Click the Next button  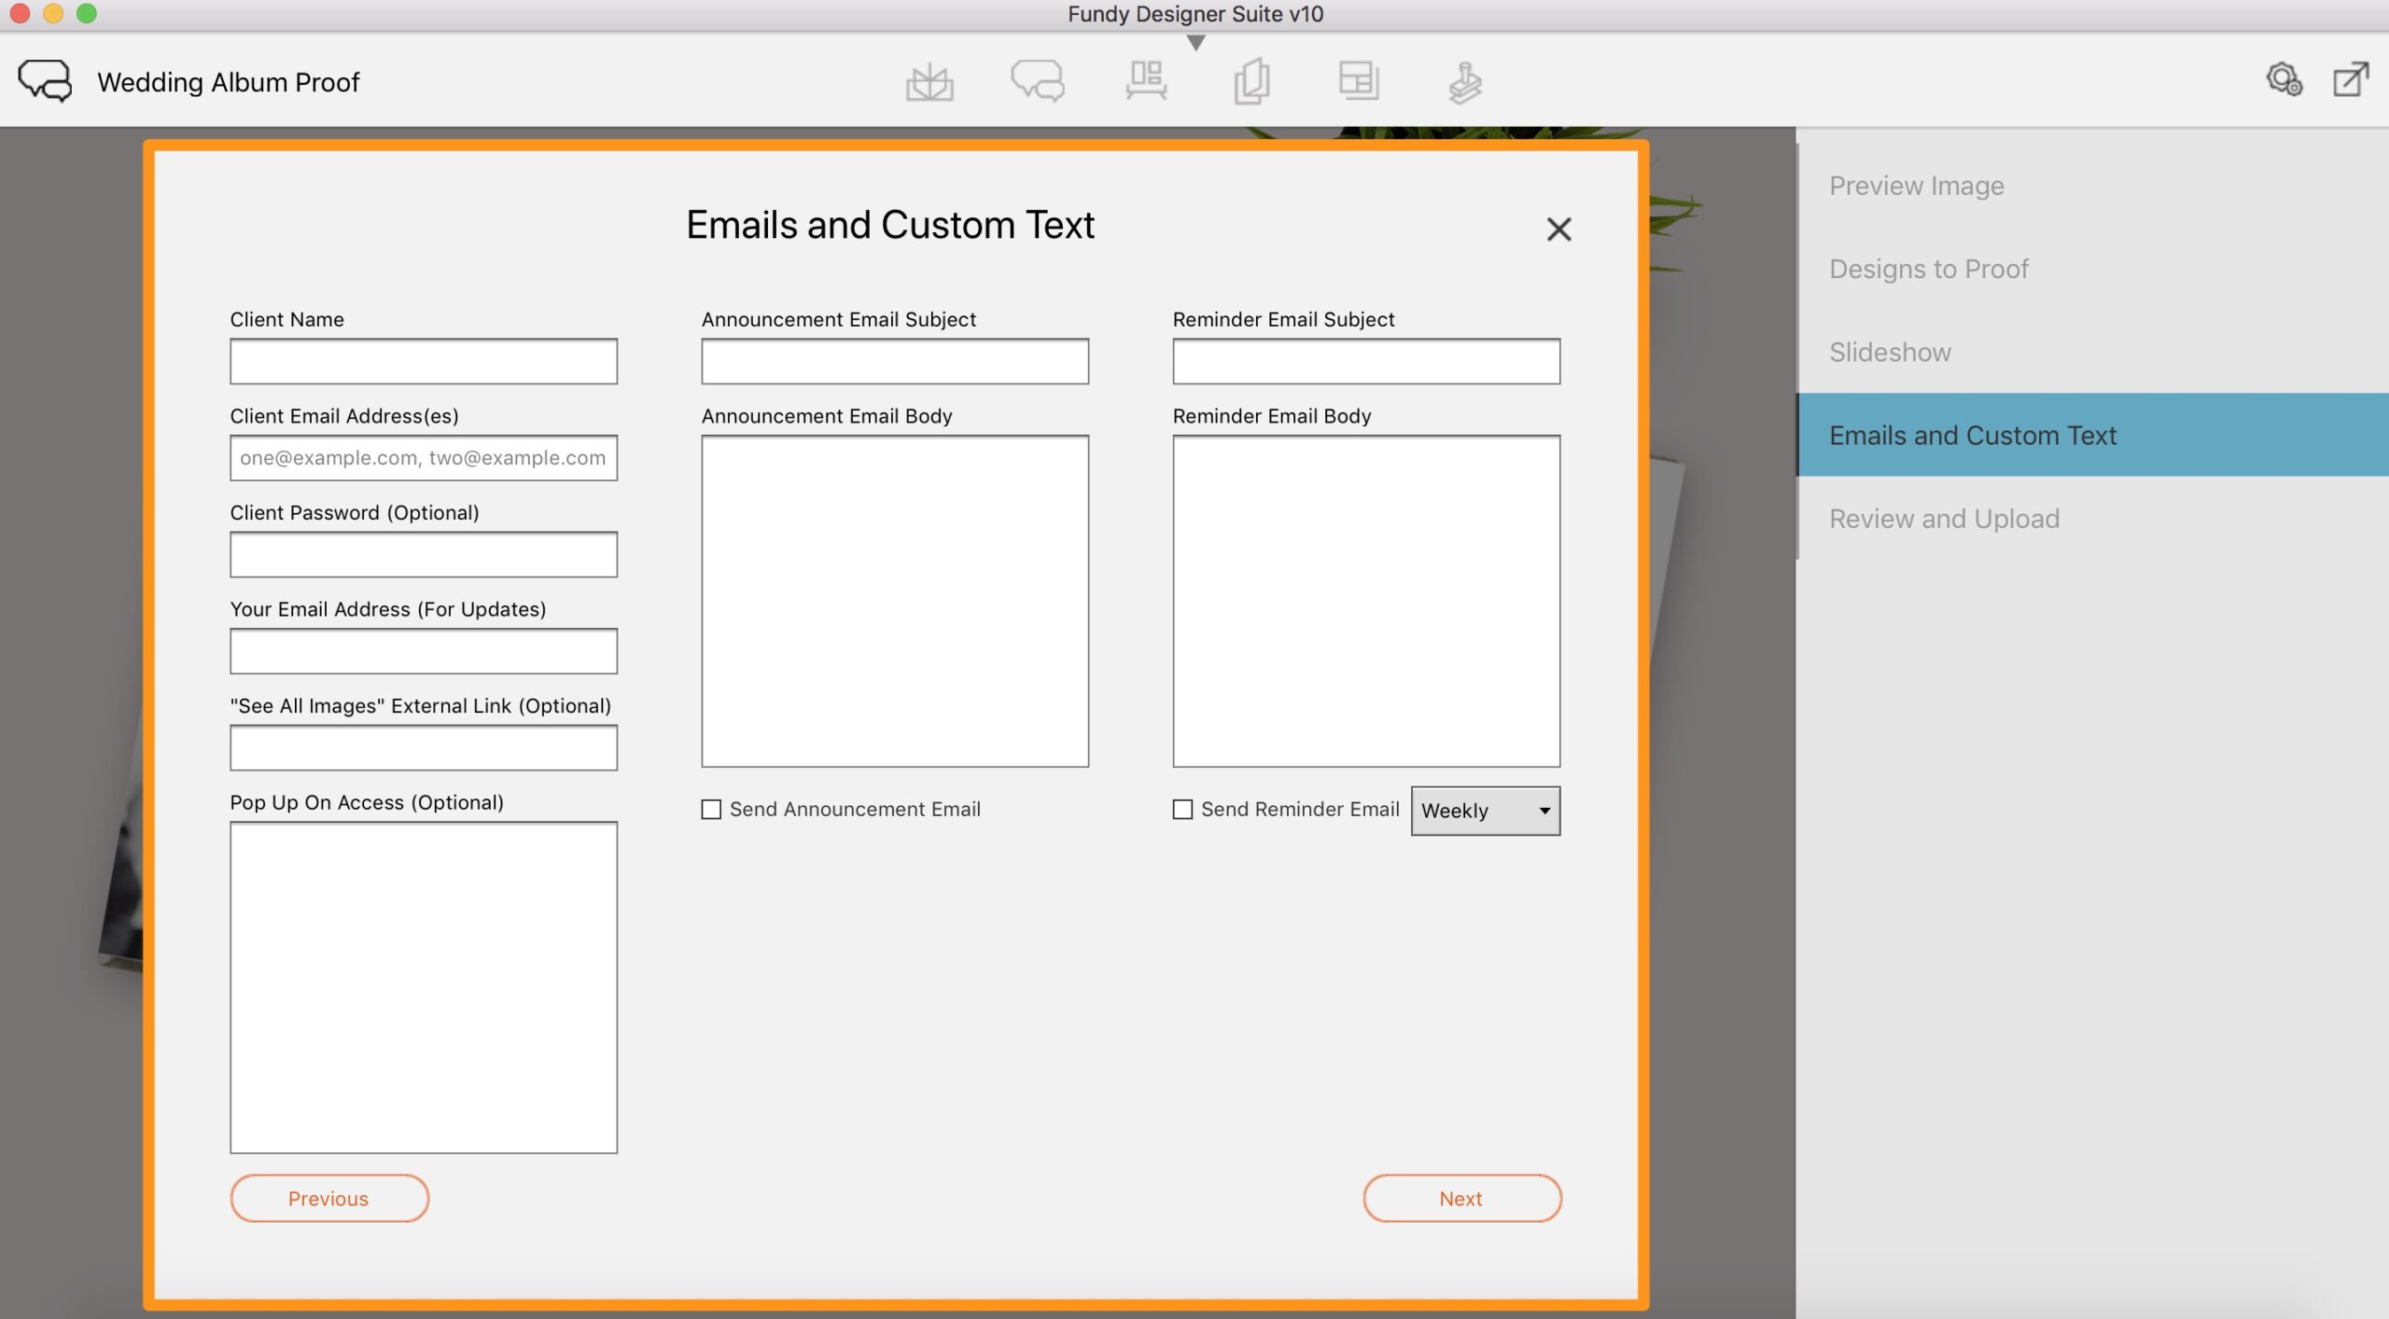[x=1461, y=1199]
